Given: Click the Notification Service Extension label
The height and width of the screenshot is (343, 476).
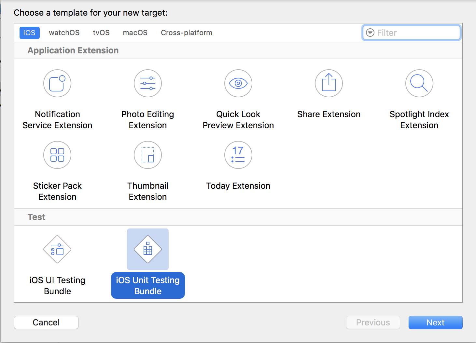Looking at the screenshot, I should tap(57, 120).
